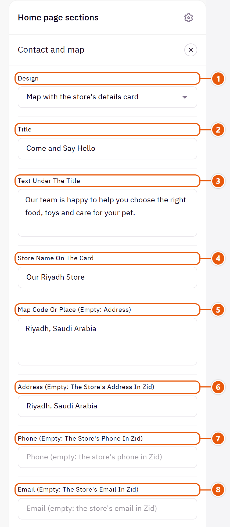230x527 pixels.
Task: Click the numbered marker 8 badge
Action: [218, 490]
